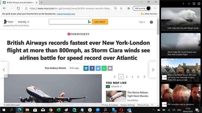Open the immersive reader icon in address bar
This screenshot has height=113, width=202.
[x=115, y=8]
